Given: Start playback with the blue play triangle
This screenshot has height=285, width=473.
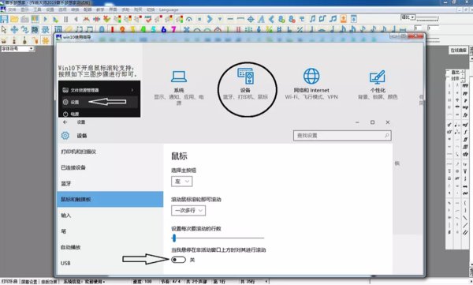Looking at the screenshot, I should 46,20.
